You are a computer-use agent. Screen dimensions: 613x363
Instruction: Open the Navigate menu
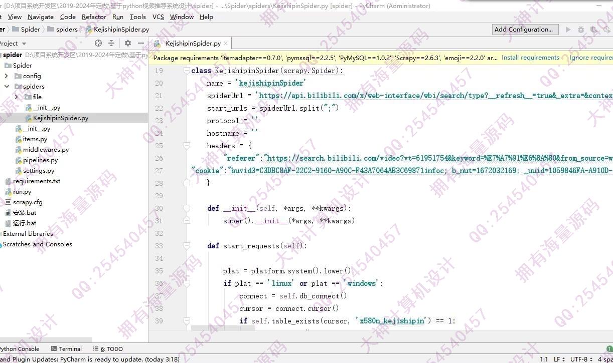pyautogui.click(x=41, y=17)
